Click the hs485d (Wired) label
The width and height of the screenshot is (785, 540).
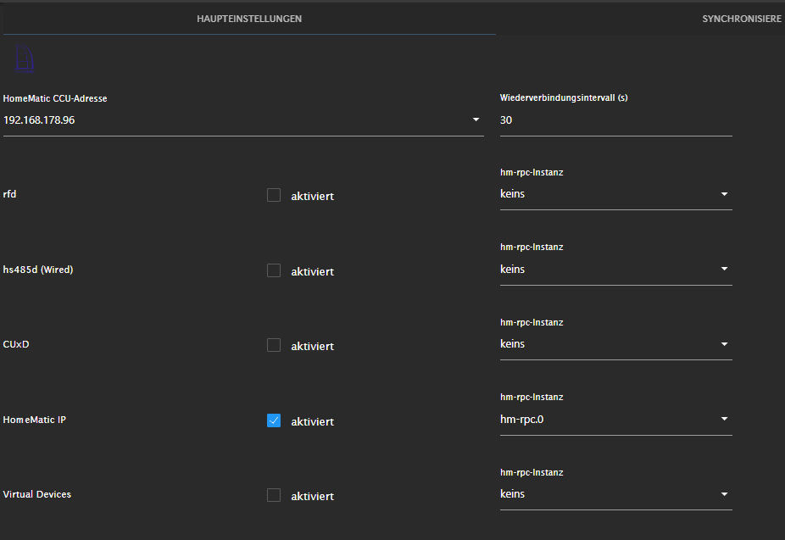coord(38,270)
